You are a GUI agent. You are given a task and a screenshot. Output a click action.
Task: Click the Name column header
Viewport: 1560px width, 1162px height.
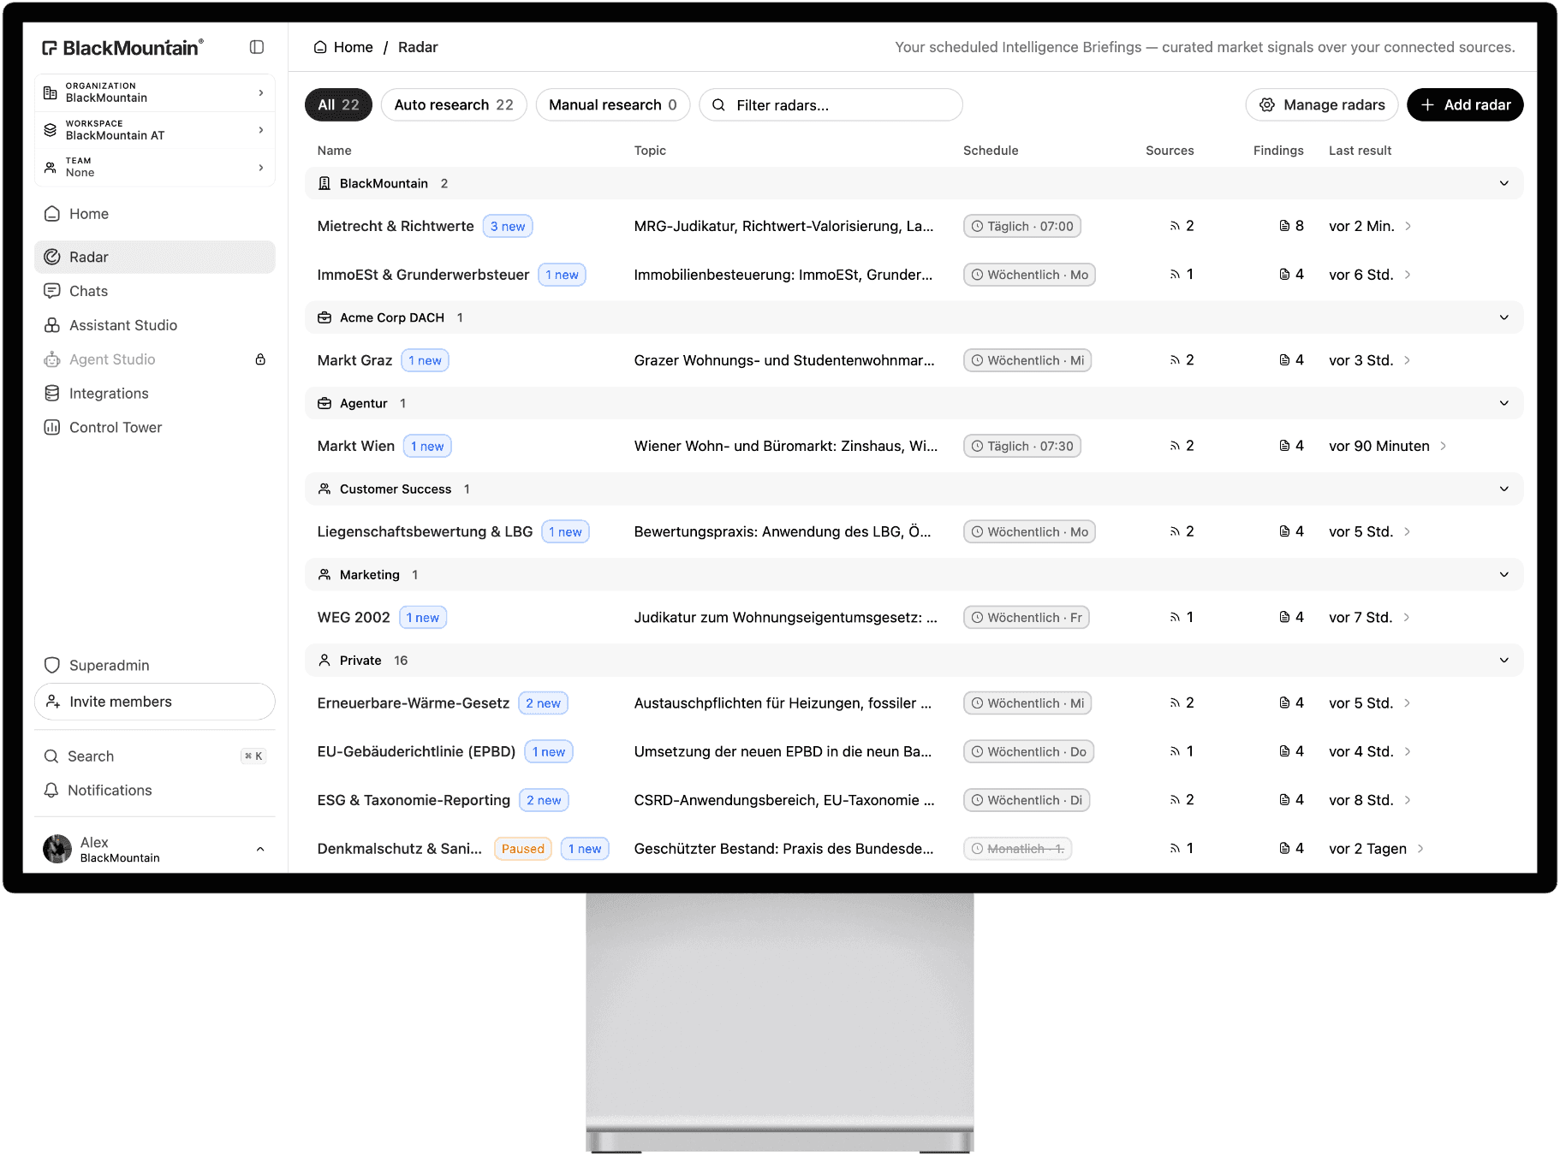(334, 151)
